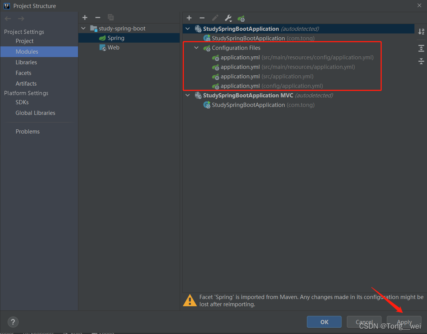This screenshot has width=427, height=334.
Task: Open the Artifacts settings page
Action: [x=26, y=83]
